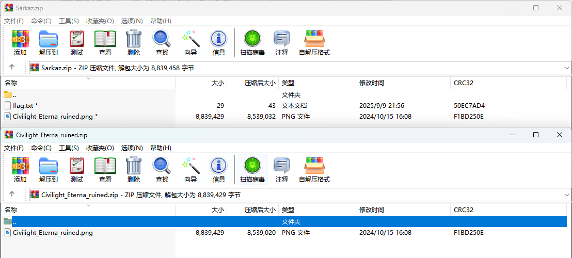Click 添加 icon in Sarkaz.zip window
This screenshot has height=258, width=572.
click(x=20, y=43)
